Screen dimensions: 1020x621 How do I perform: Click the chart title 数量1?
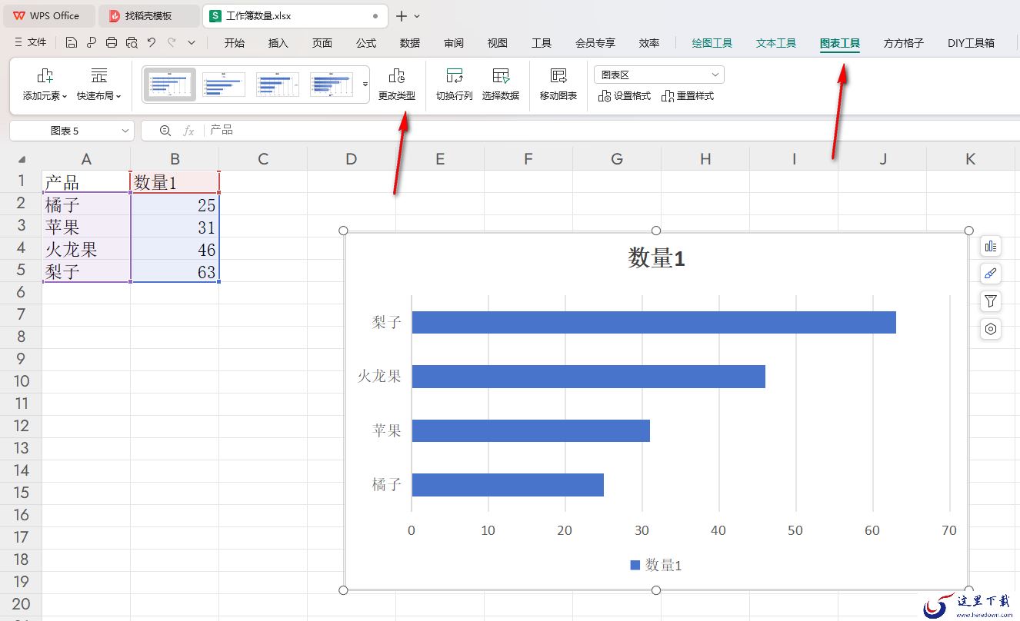tap(656, 258)
